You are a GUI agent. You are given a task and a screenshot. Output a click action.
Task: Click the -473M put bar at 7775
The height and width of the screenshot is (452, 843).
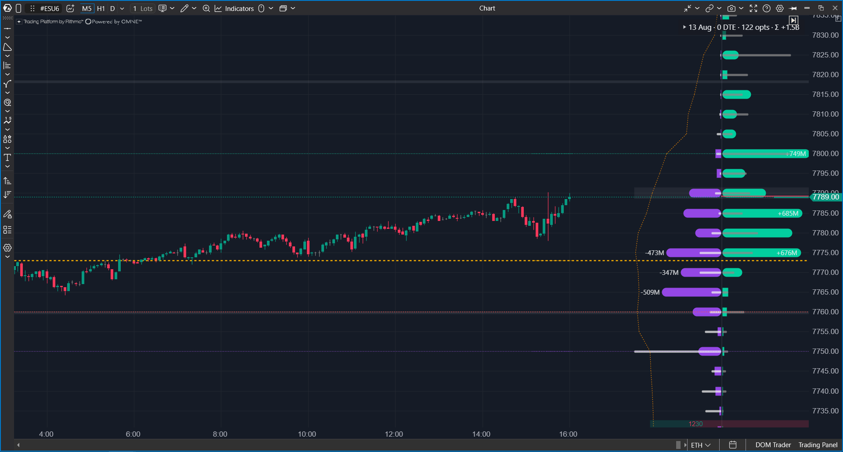[694, 253]
